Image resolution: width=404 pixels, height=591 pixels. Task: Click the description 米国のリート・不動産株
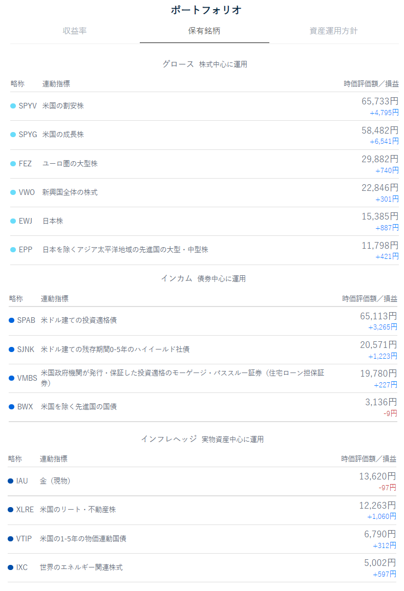pos(78,510)
